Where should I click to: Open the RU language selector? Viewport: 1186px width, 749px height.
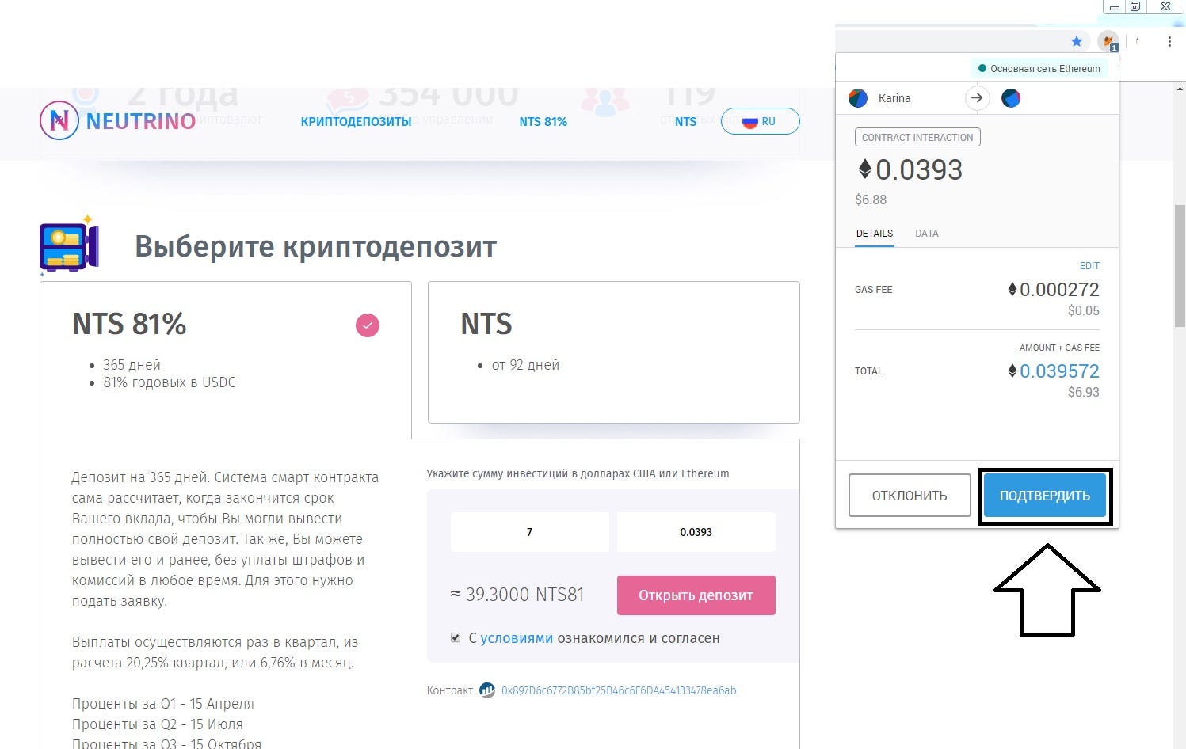760,121
